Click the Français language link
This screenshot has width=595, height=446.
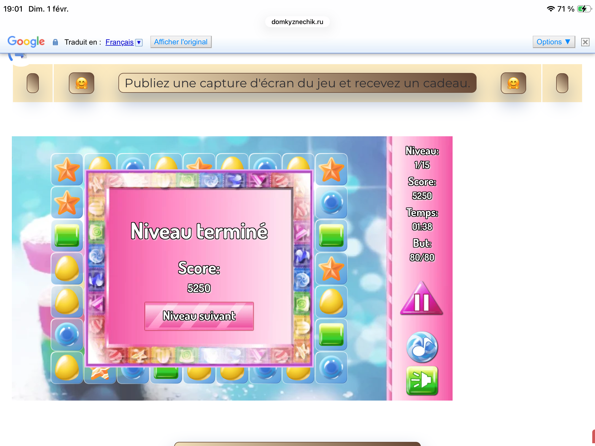pos(119,42)
